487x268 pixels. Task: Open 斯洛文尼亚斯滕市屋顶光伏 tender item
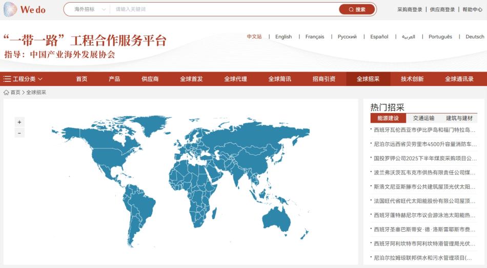423,187
